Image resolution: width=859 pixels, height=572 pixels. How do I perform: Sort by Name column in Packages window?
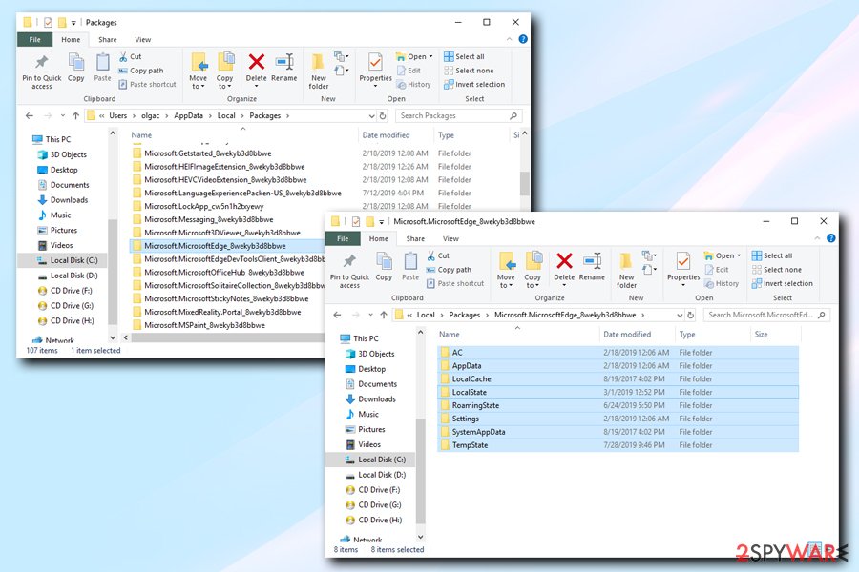click(141, 135)
